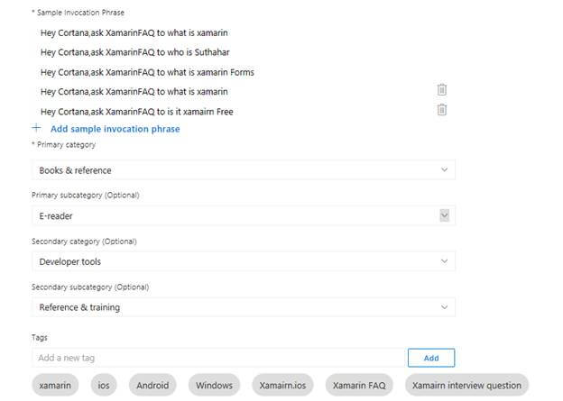Expand Secondary subcategory Reference & training dropdown
This screenshot has width=563, height=401.
[x=243, y=307]
